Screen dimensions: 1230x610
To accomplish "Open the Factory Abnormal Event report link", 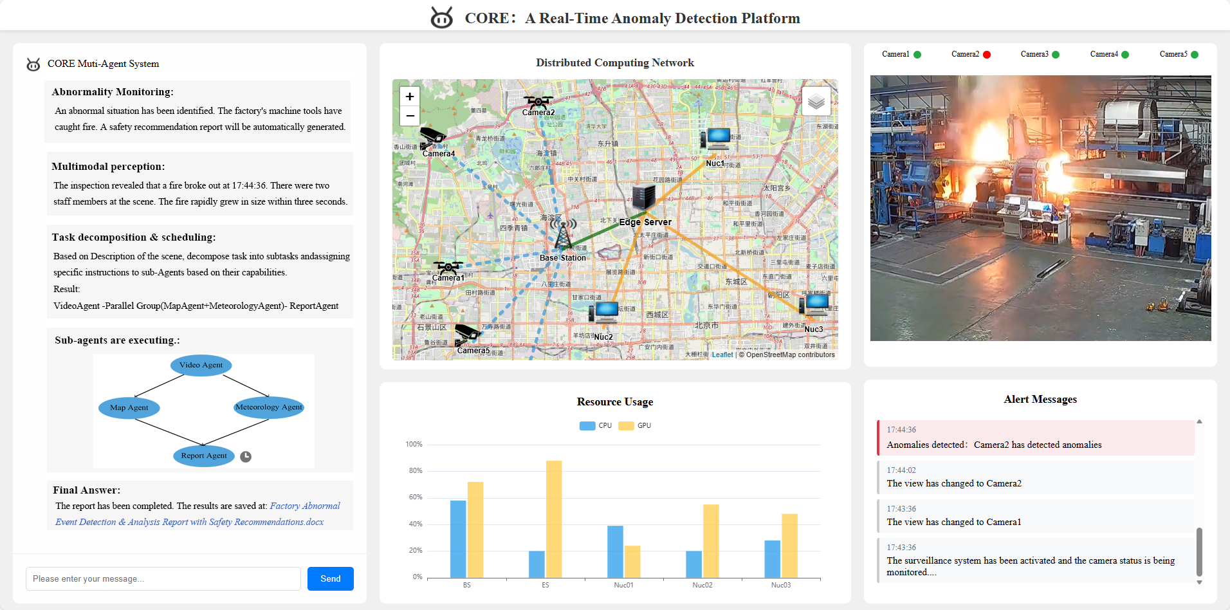I will pyautogui.click(x=304, y=506).
